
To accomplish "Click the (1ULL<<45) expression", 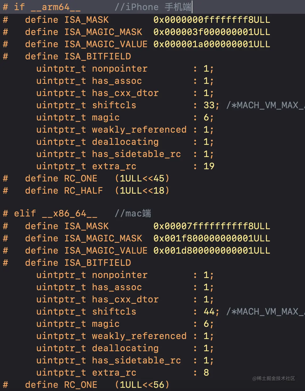I will coord(142,178).
